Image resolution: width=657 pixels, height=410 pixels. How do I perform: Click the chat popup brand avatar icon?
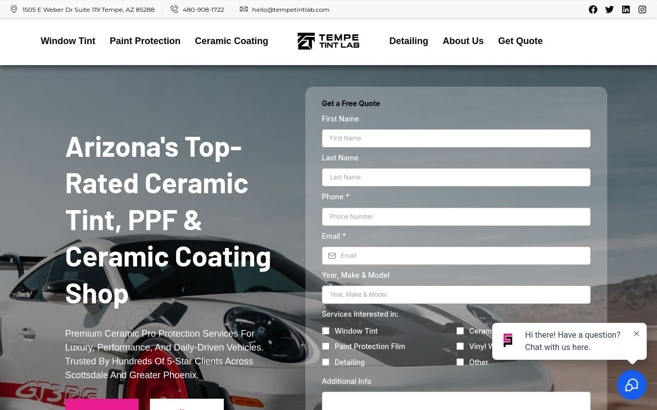pyautogui.click(x=508, y=340)
